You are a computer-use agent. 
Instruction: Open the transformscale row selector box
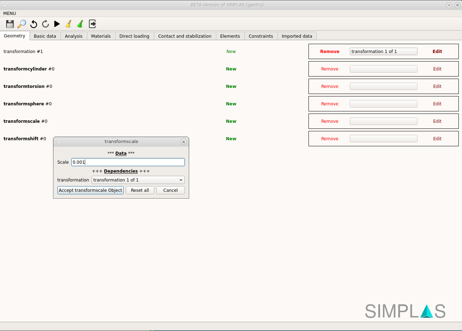click(383, 121)
